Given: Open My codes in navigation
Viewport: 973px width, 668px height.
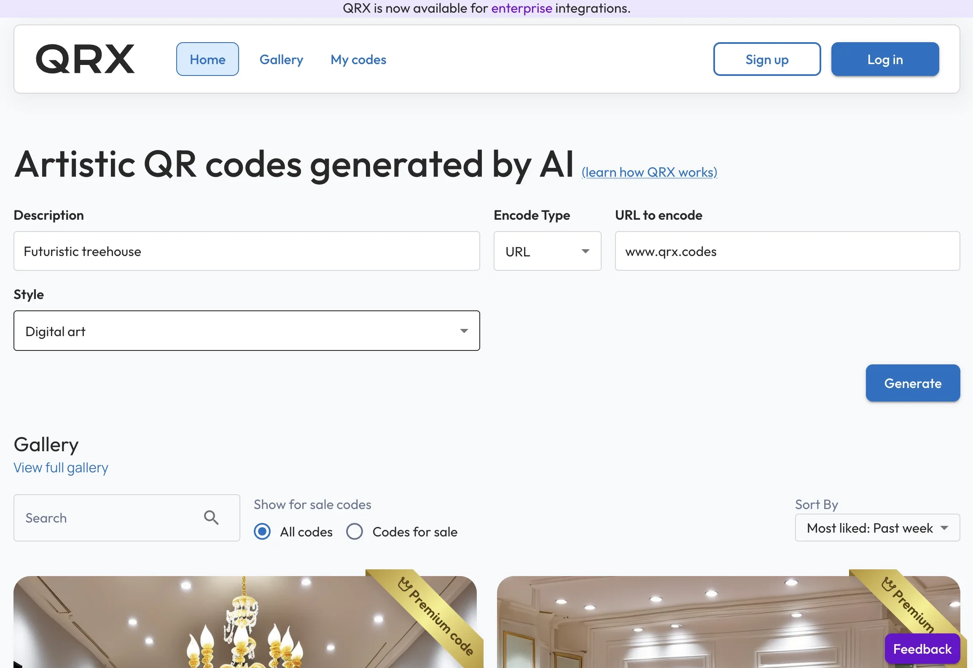Looking at the screenshot, I should (358, 59).
